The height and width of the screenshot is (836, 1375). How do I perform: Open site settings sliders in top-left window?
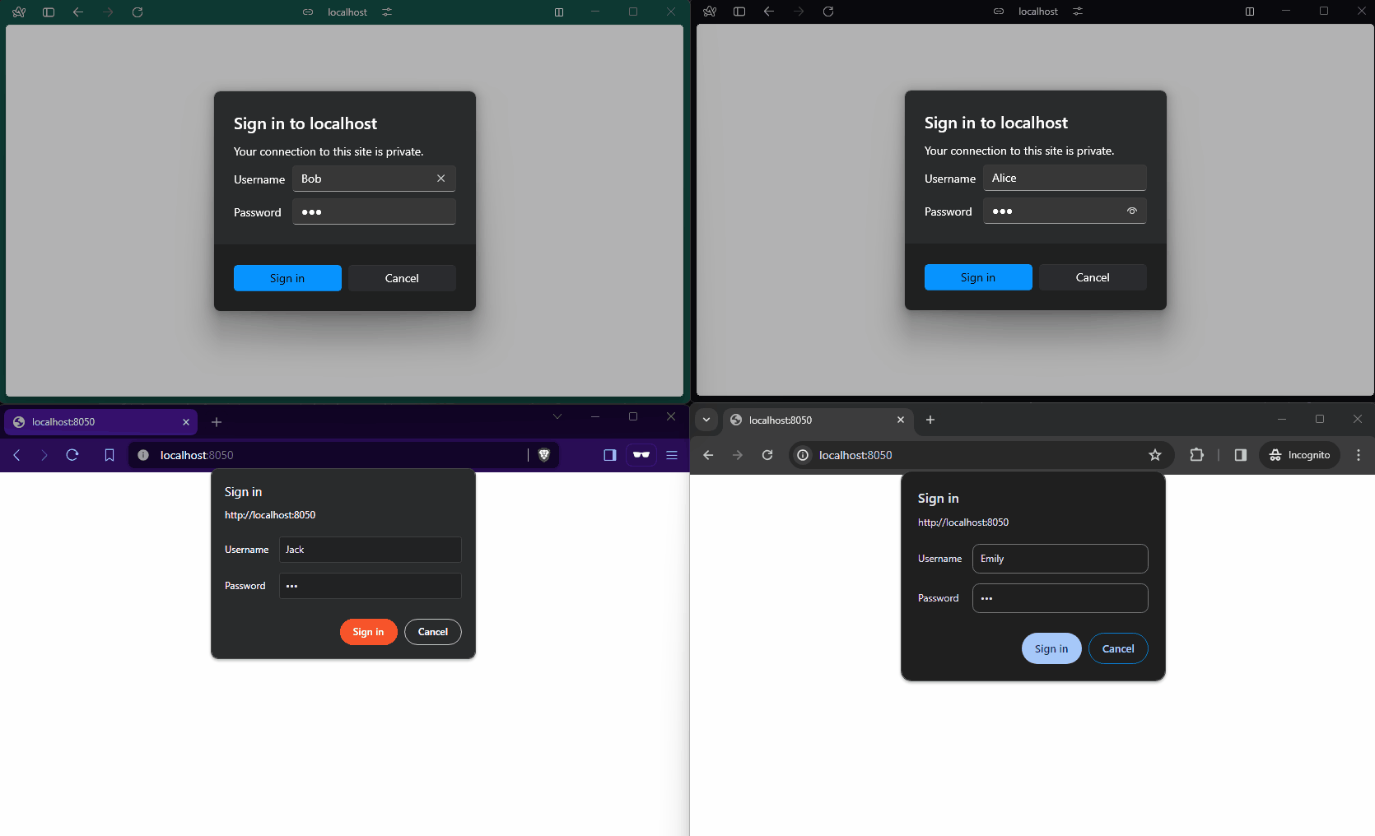click(387, 12)
